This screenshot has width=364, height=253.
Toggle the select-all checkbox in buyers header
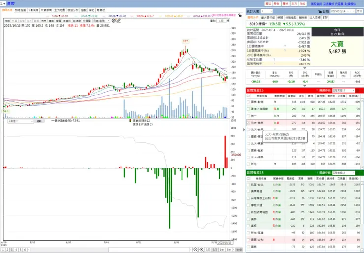[x=248, y=96]
